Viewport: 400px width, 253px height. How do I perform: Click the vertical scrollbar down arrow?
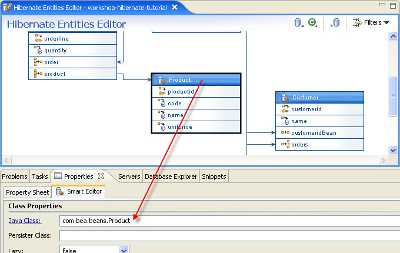pos(393,150)
